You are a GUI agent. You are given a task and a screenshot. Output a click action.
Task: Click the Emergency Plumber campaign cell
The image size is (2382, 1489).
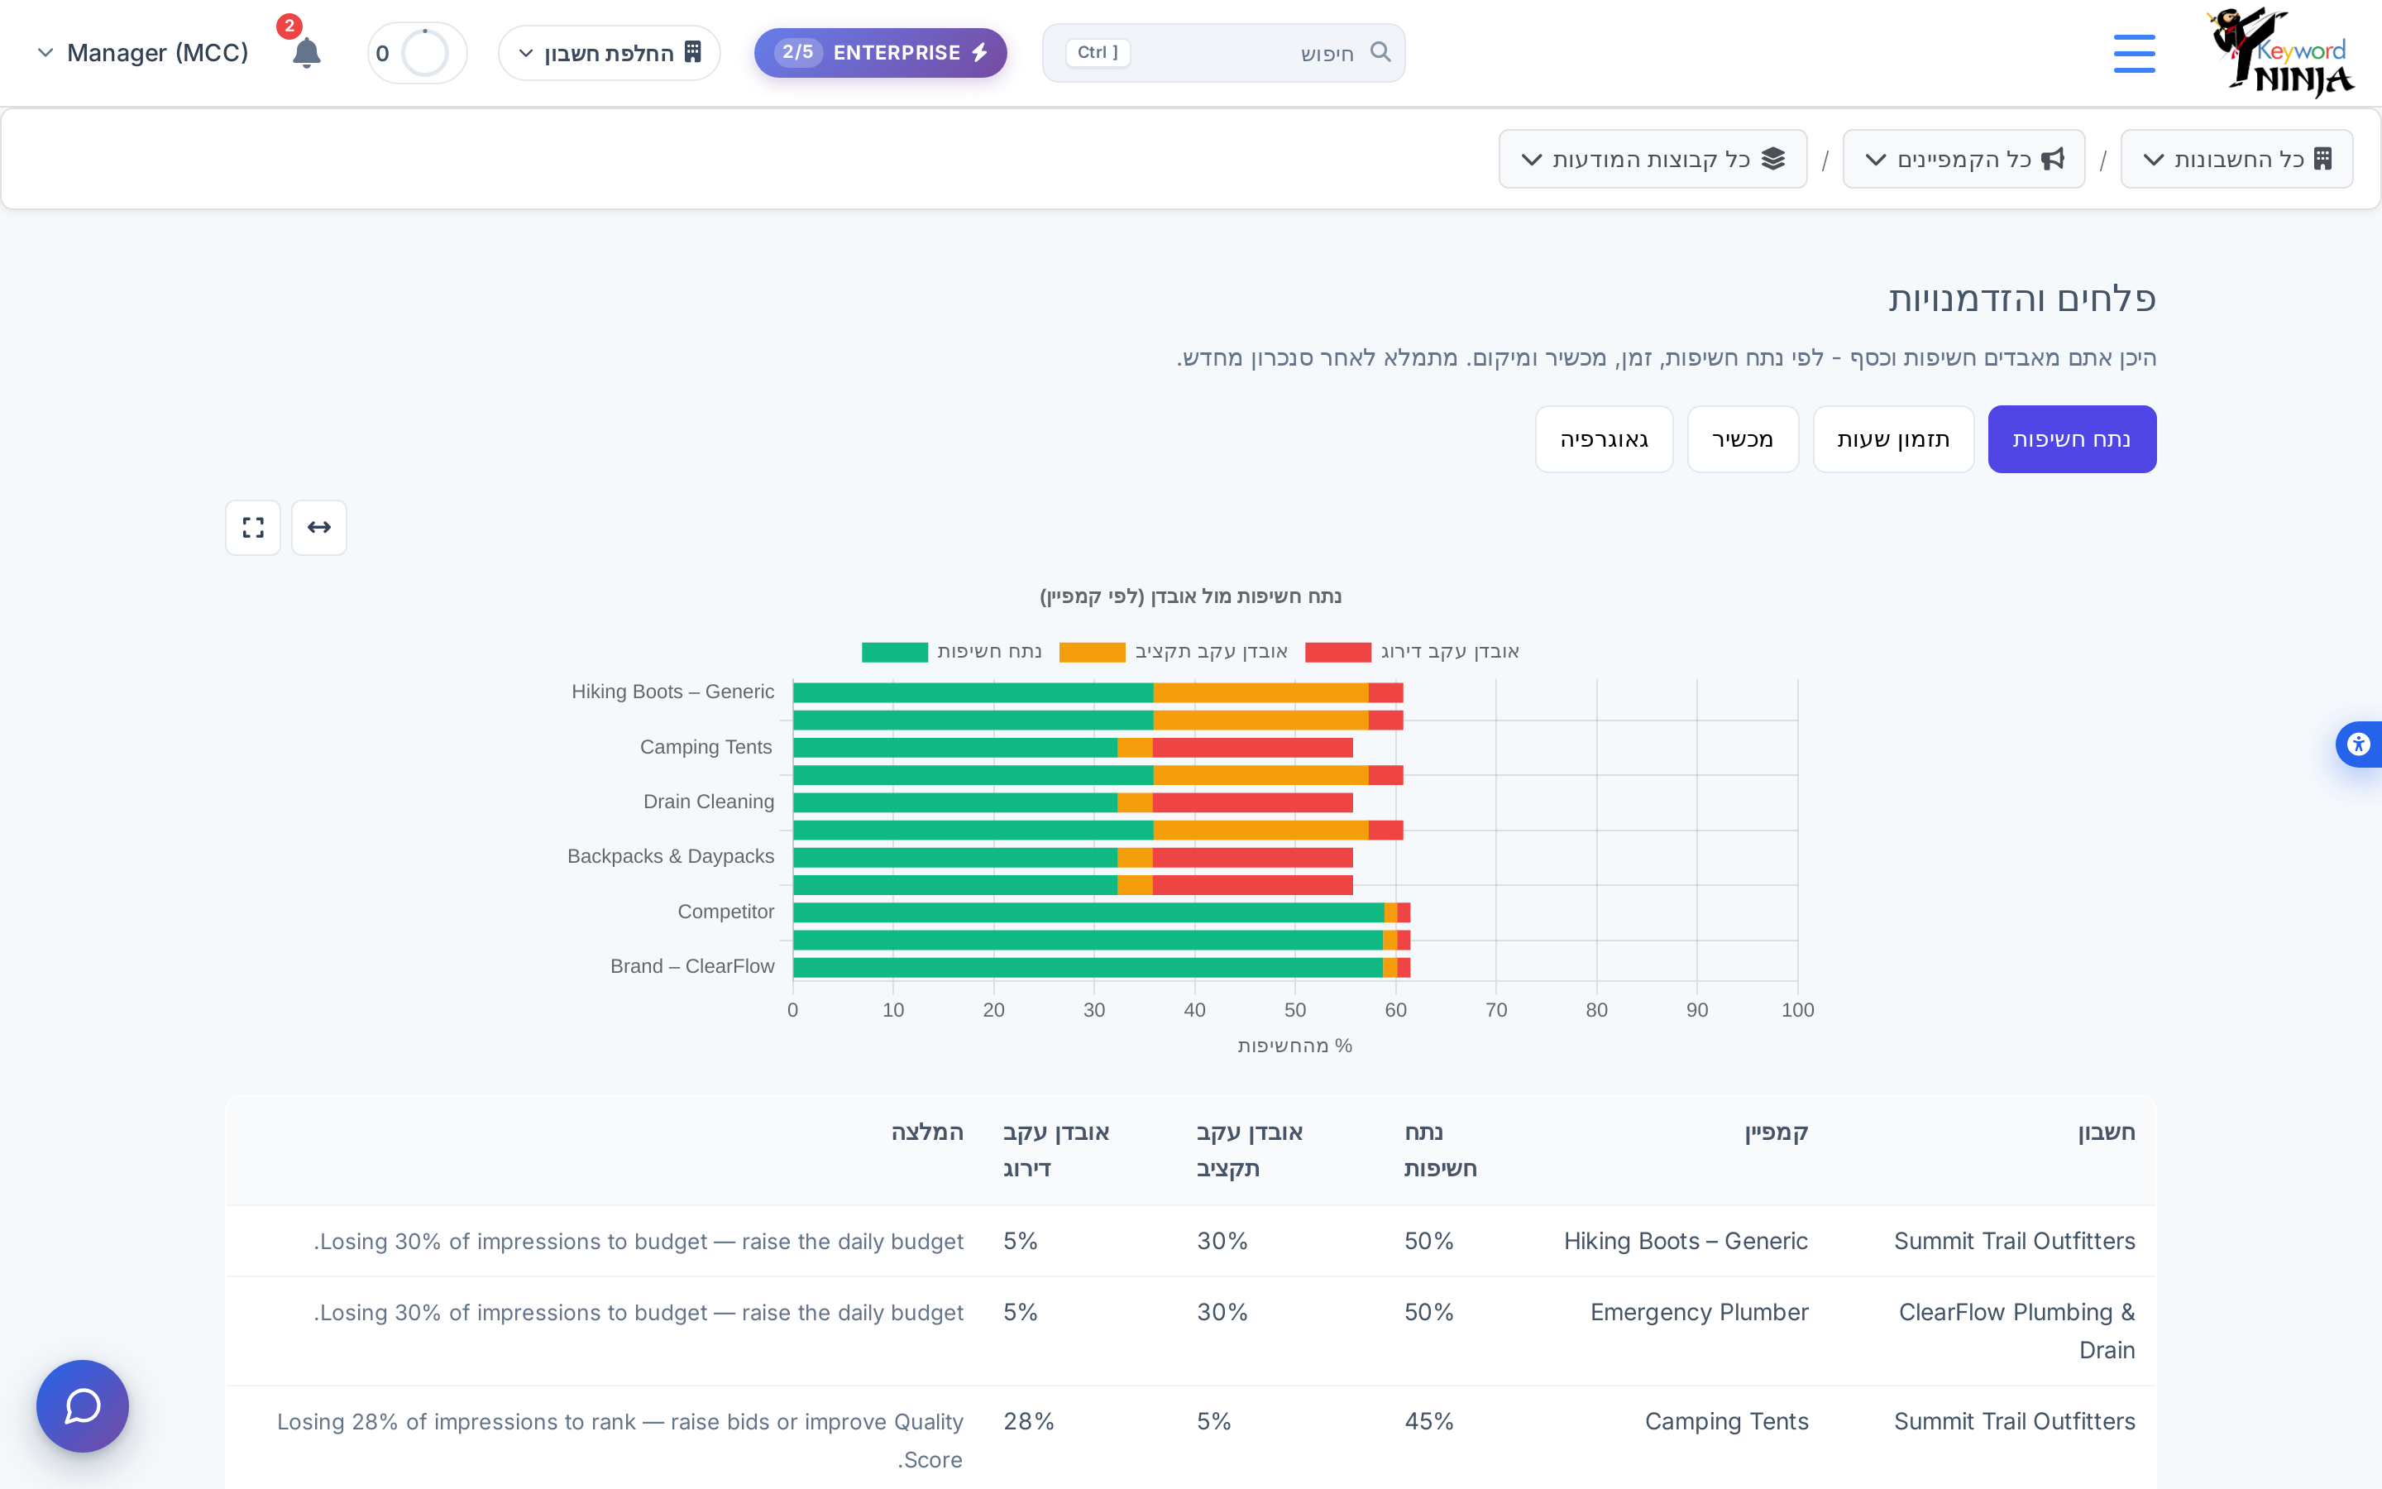tap(1699, 1312)
